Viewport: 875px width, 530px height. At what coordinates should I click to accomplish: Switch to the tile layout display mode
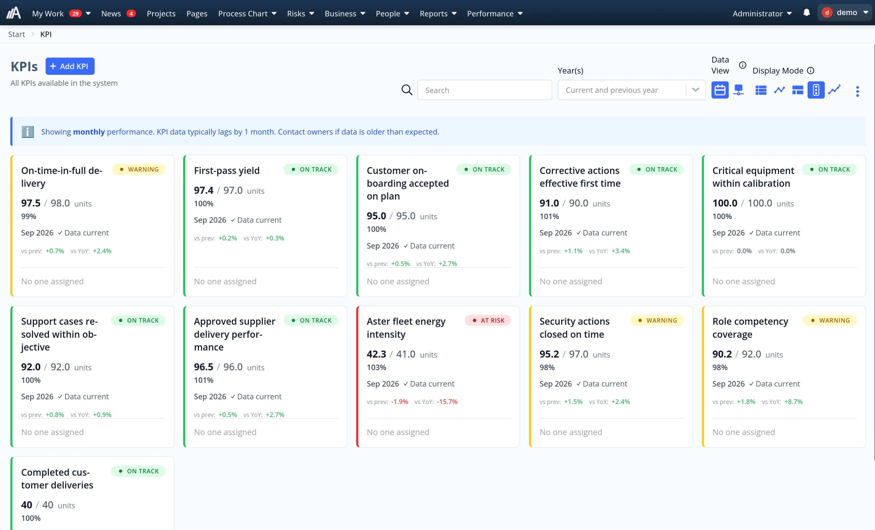tap(797, 90)
